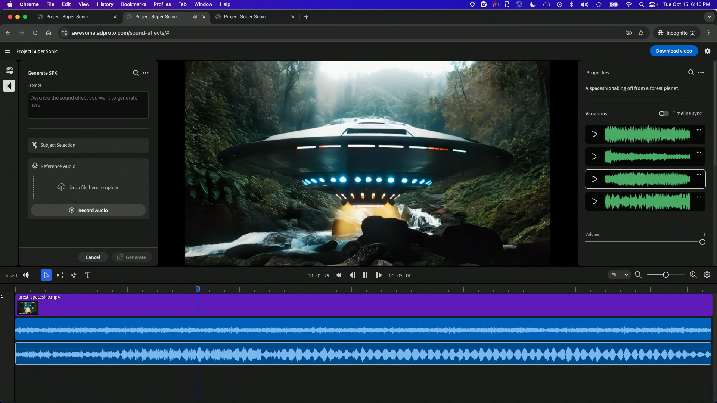This screenshot has height=403, width=717.
Task: Select the upper blue audio track clip
Action: [x=363, y=329]
